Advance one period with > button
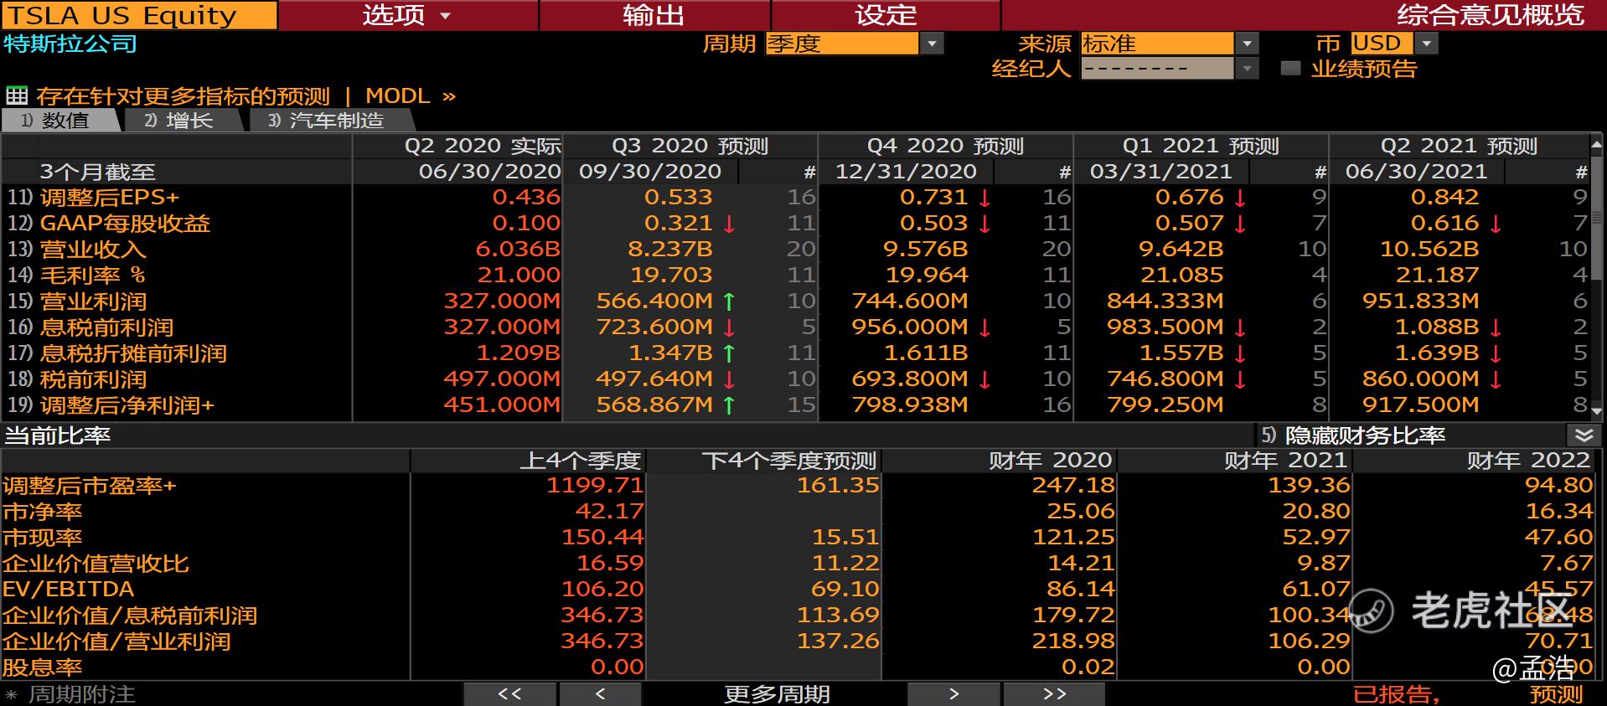This screenshot has width=1607, height=706. pos(953,694)
